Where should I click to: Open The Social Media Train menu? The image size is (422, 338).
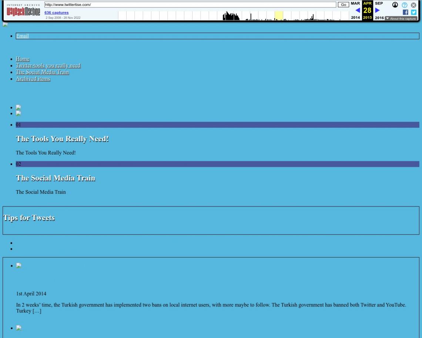point(43,72)
